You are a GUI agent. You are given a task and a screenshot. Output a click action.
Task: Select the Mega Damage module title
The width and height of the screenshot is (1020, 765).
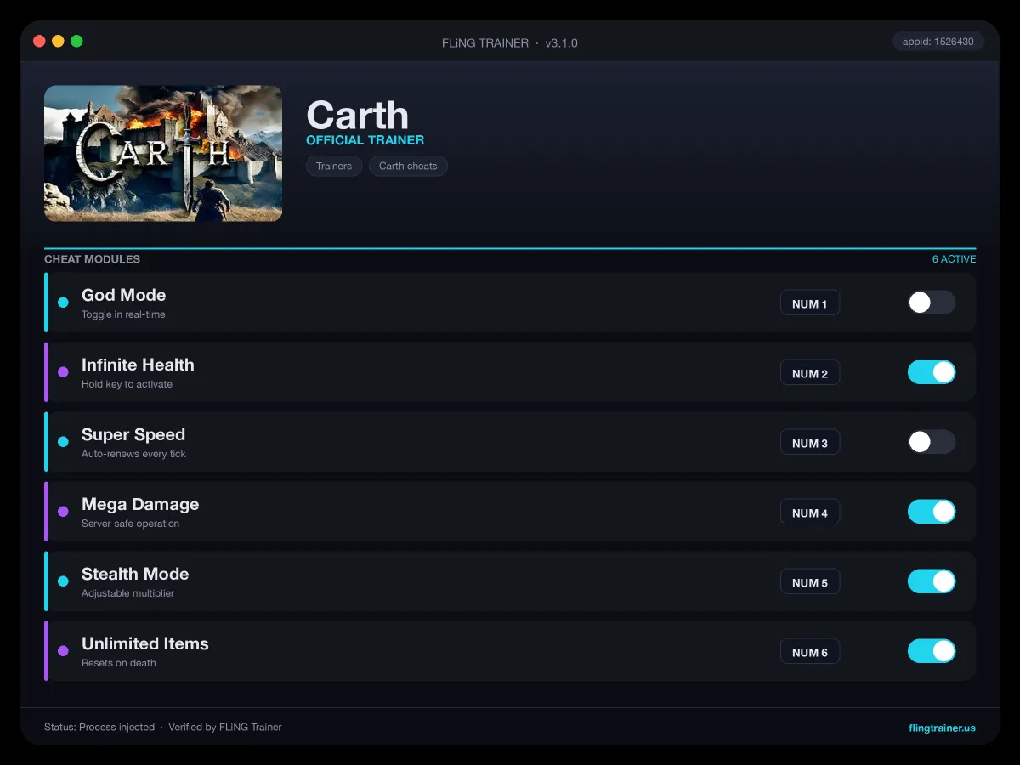(x=140, y=504)
